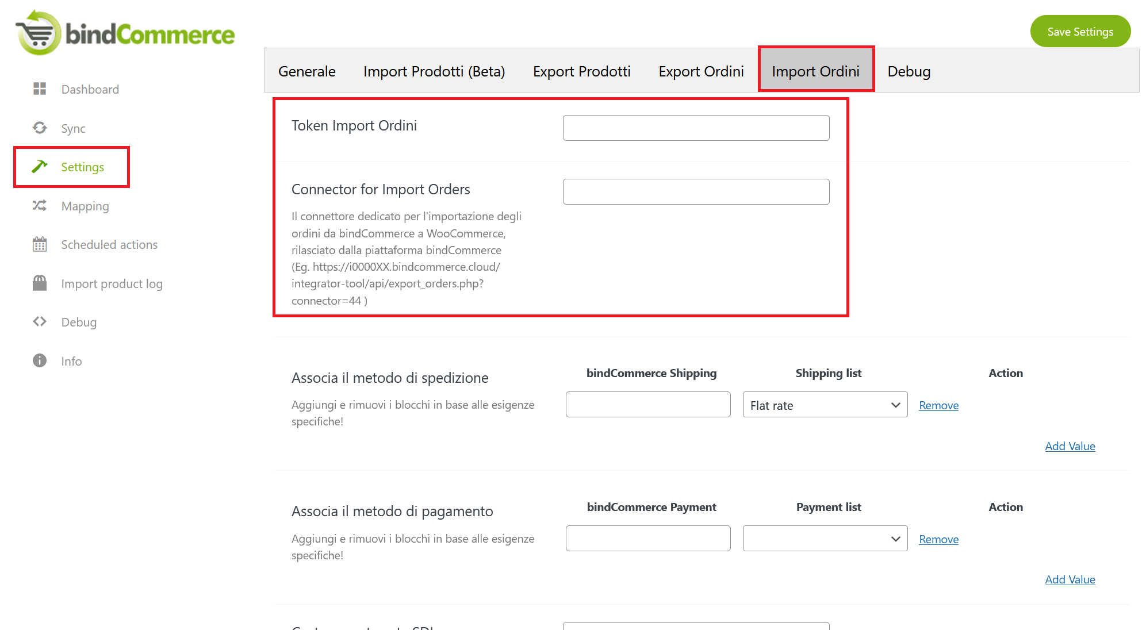The image size is (1146, 630).
Task: Switch to the Export Ordini tab
Action: [701, 71]
